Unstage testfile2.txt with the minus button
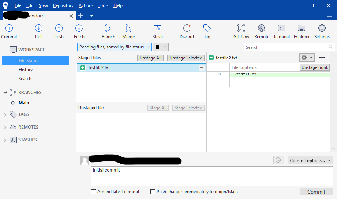Viewport: 337px width, 199px height. pyautogui.click(x=201, y=68)
